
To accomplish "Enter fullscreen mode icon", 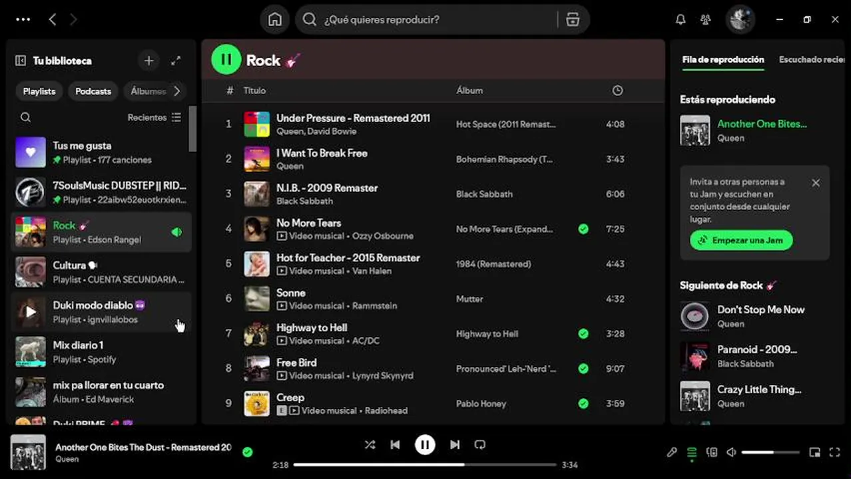I will (x=834, y=452).
